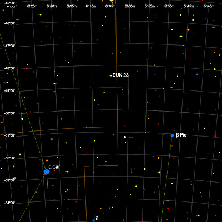Click the 'DUN 23' label text
This screenshot has height=222, width=222.
(x=120, y=75)
